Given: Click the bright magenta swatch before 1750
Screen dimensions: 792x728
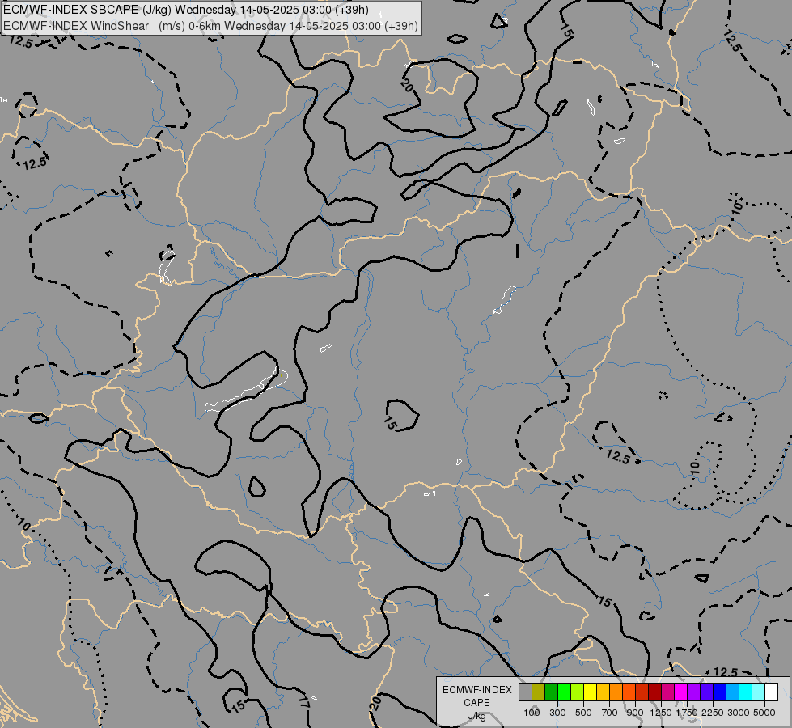Looking at the screenshot, I should pyautogui.click(x=680, y=692).
